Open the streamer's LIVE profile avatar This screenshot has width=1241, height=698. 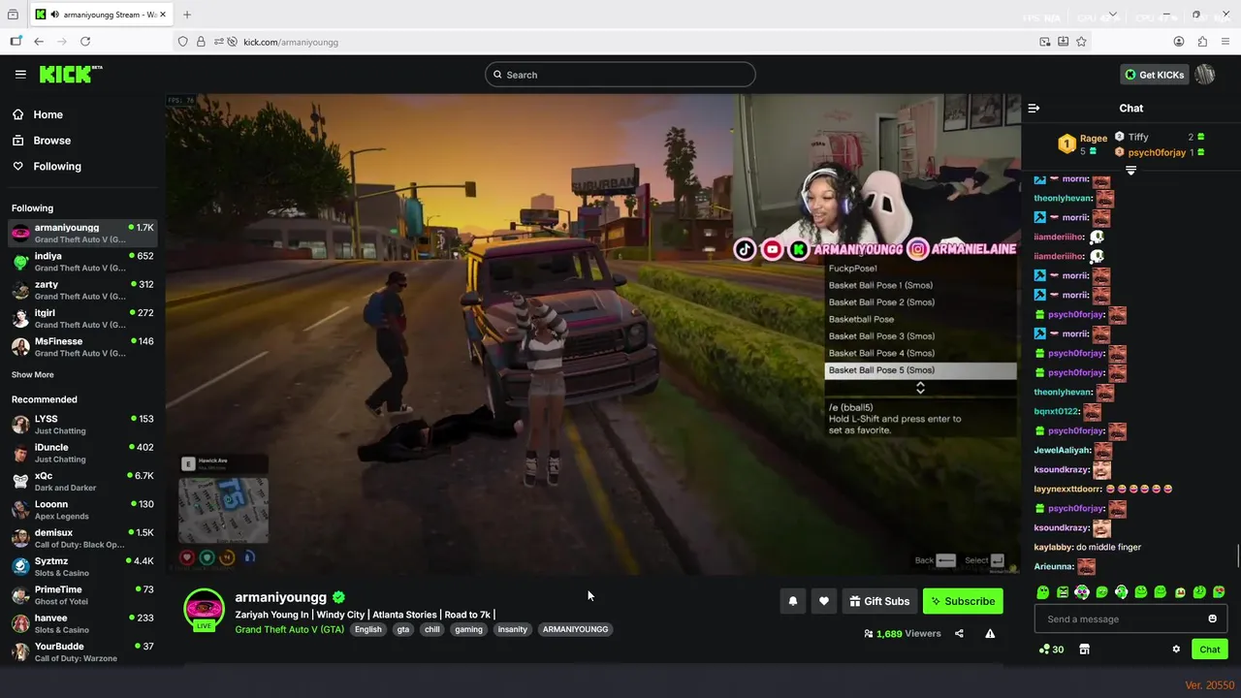[x=204, y=609]
